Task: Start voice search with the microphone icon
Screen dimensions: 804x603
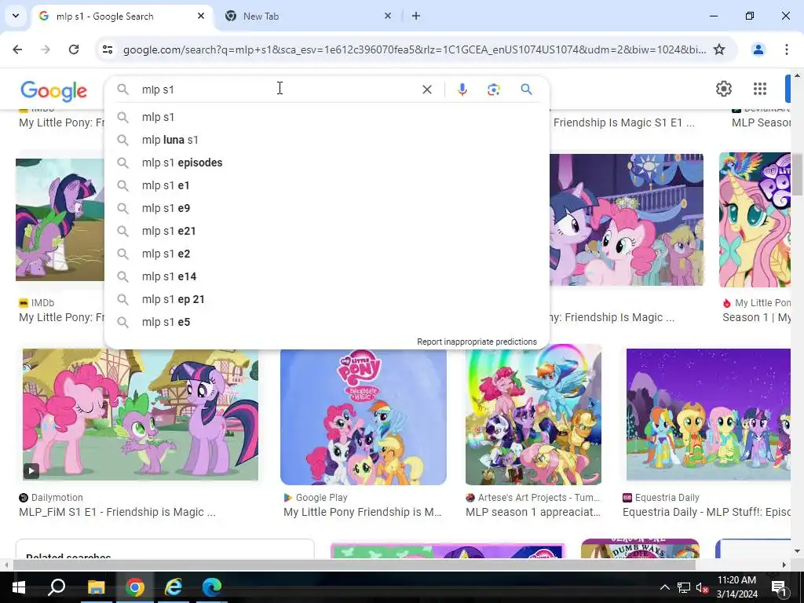Action: (462, 90)
